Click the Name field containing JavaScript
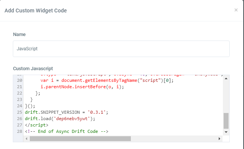Screen dimensions: 244x149 pos(121,49)
